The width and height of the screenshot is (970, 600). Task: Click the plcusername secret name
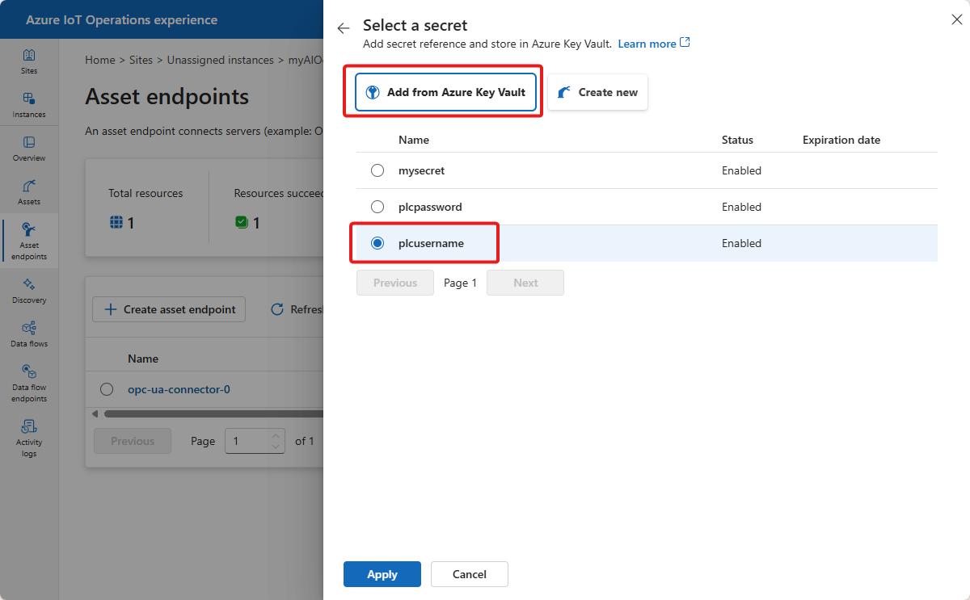coord(431,243)
